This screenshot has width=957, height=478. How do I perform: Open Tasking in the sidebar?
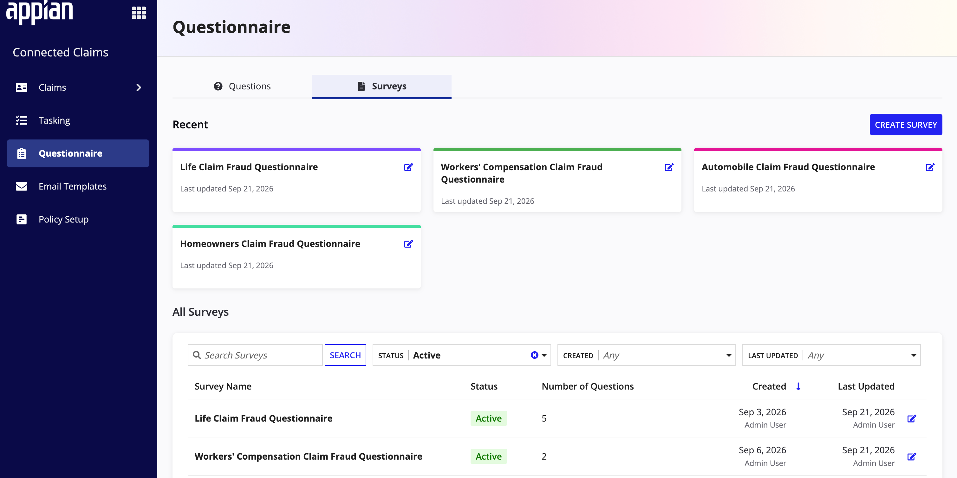(78, 120)
